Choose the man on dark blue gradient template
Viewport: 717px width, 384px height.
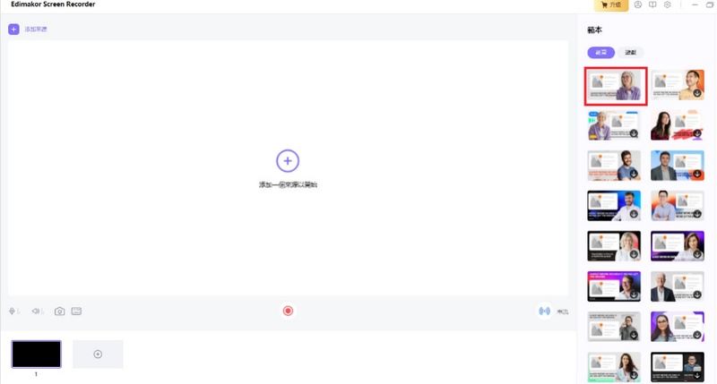(614, 206)
